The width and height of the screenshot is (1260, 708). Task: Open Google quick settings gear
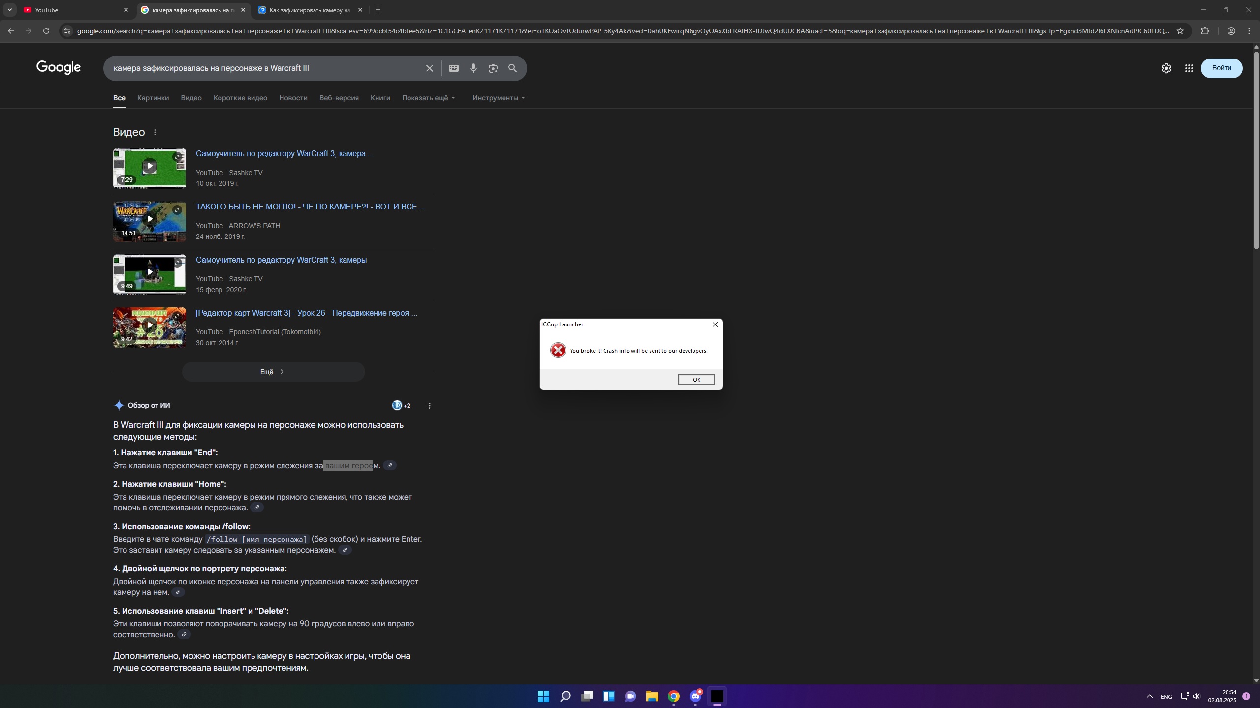click(x=1166, y=68)
